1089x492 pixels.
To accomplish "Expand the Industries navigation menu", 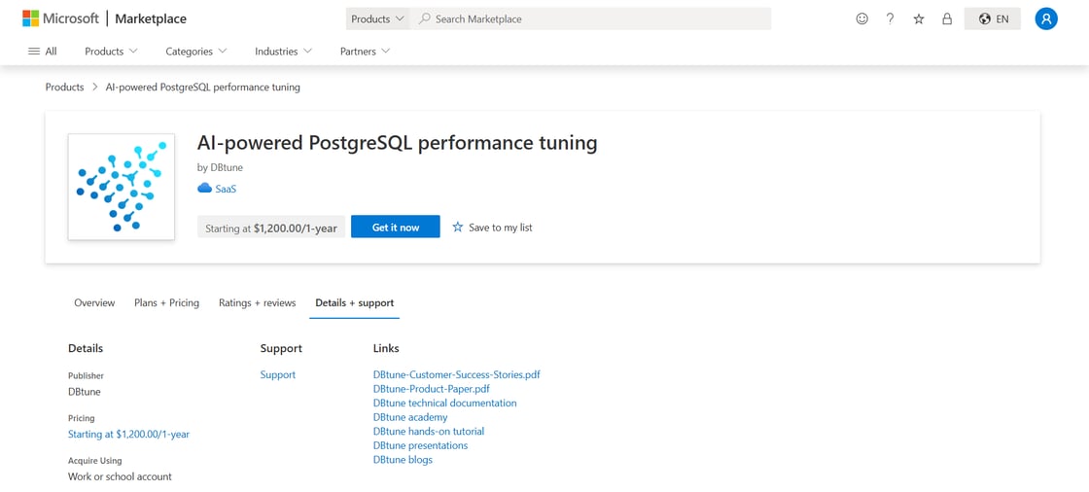I will (283, 51).
